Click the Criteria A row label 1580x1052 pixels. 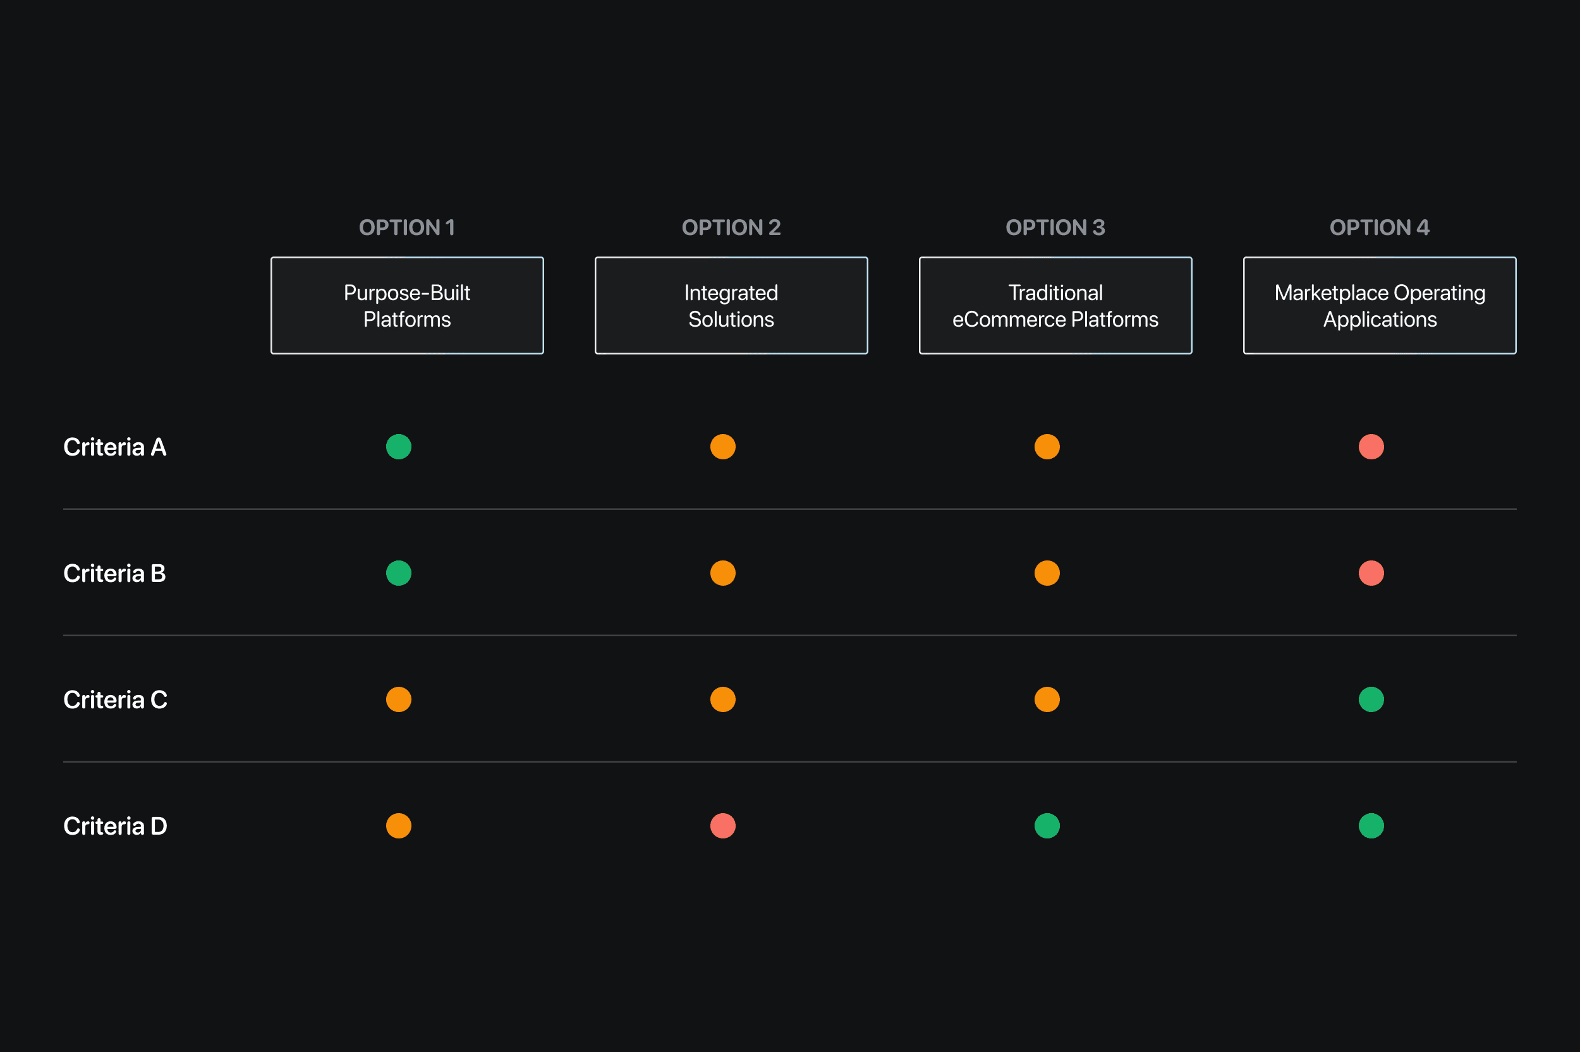pos(115,447)
